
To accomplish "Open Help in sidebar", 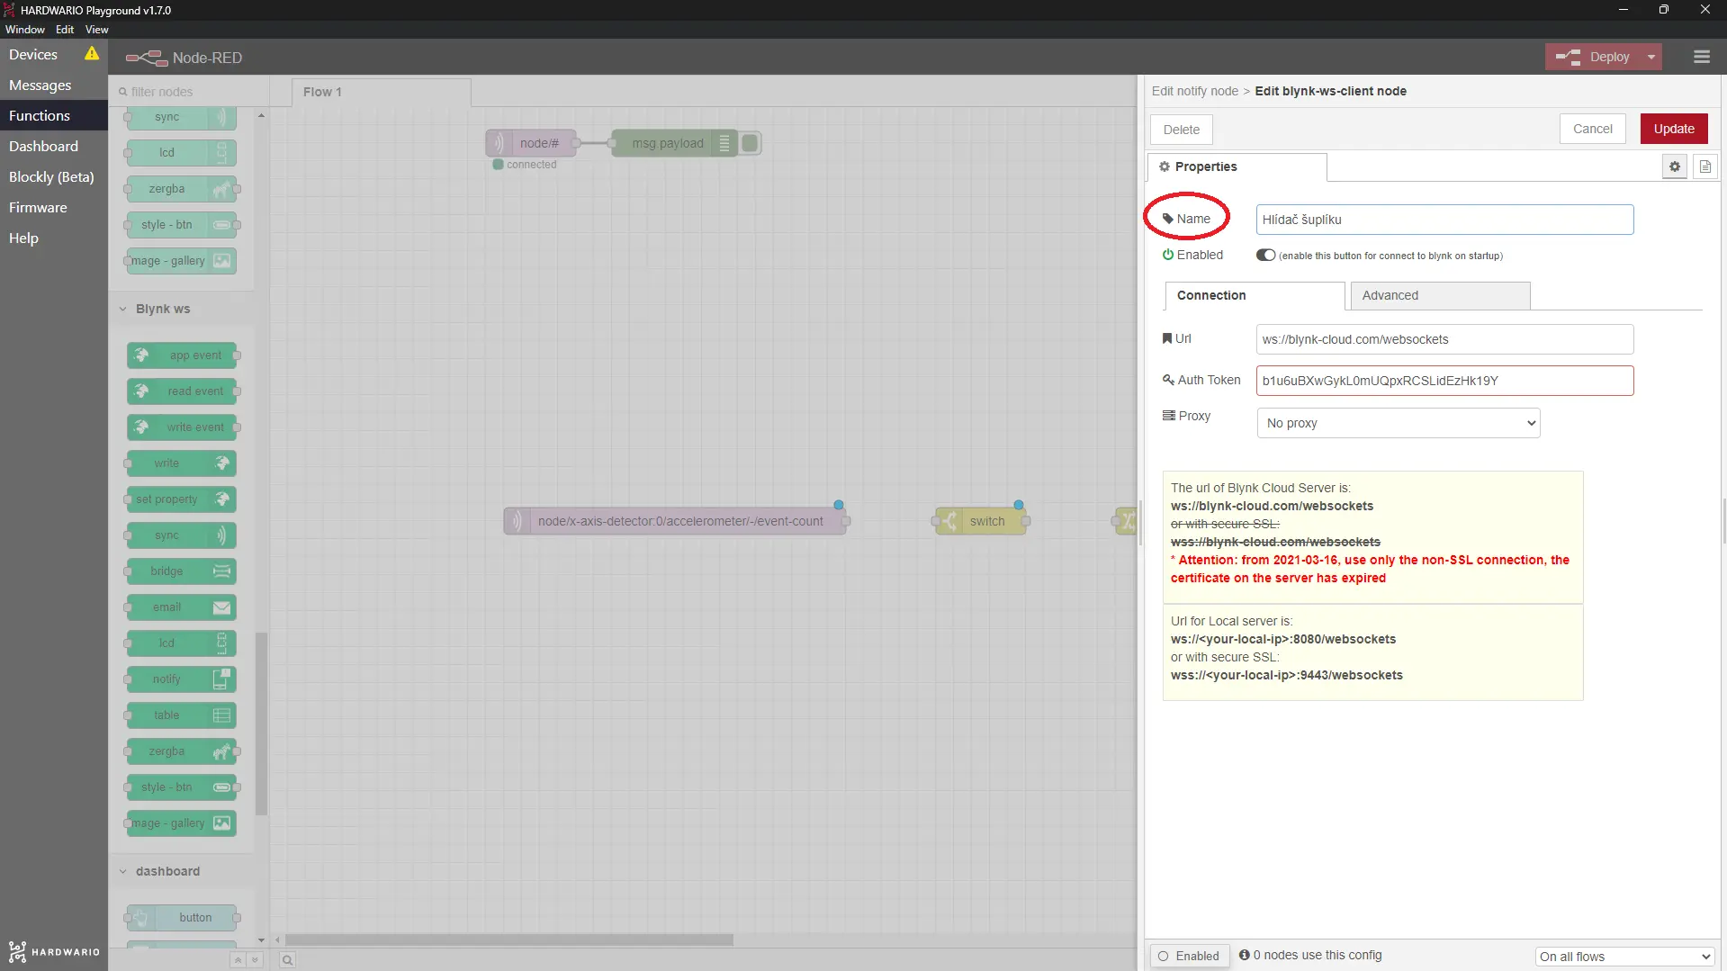I will (54, 238).
